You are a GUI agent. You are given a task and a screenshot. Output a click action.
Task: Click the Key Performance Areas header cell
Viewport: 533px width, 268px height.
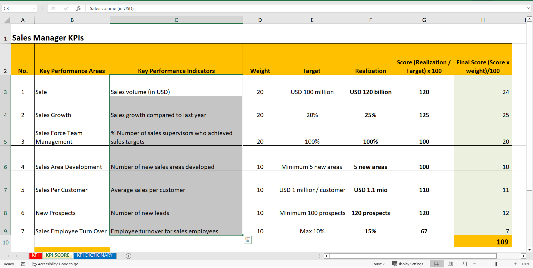[x=72, y=59]
